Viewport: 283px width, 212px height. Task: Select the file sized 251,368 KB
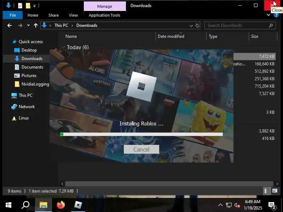click(x=264, y=78)
